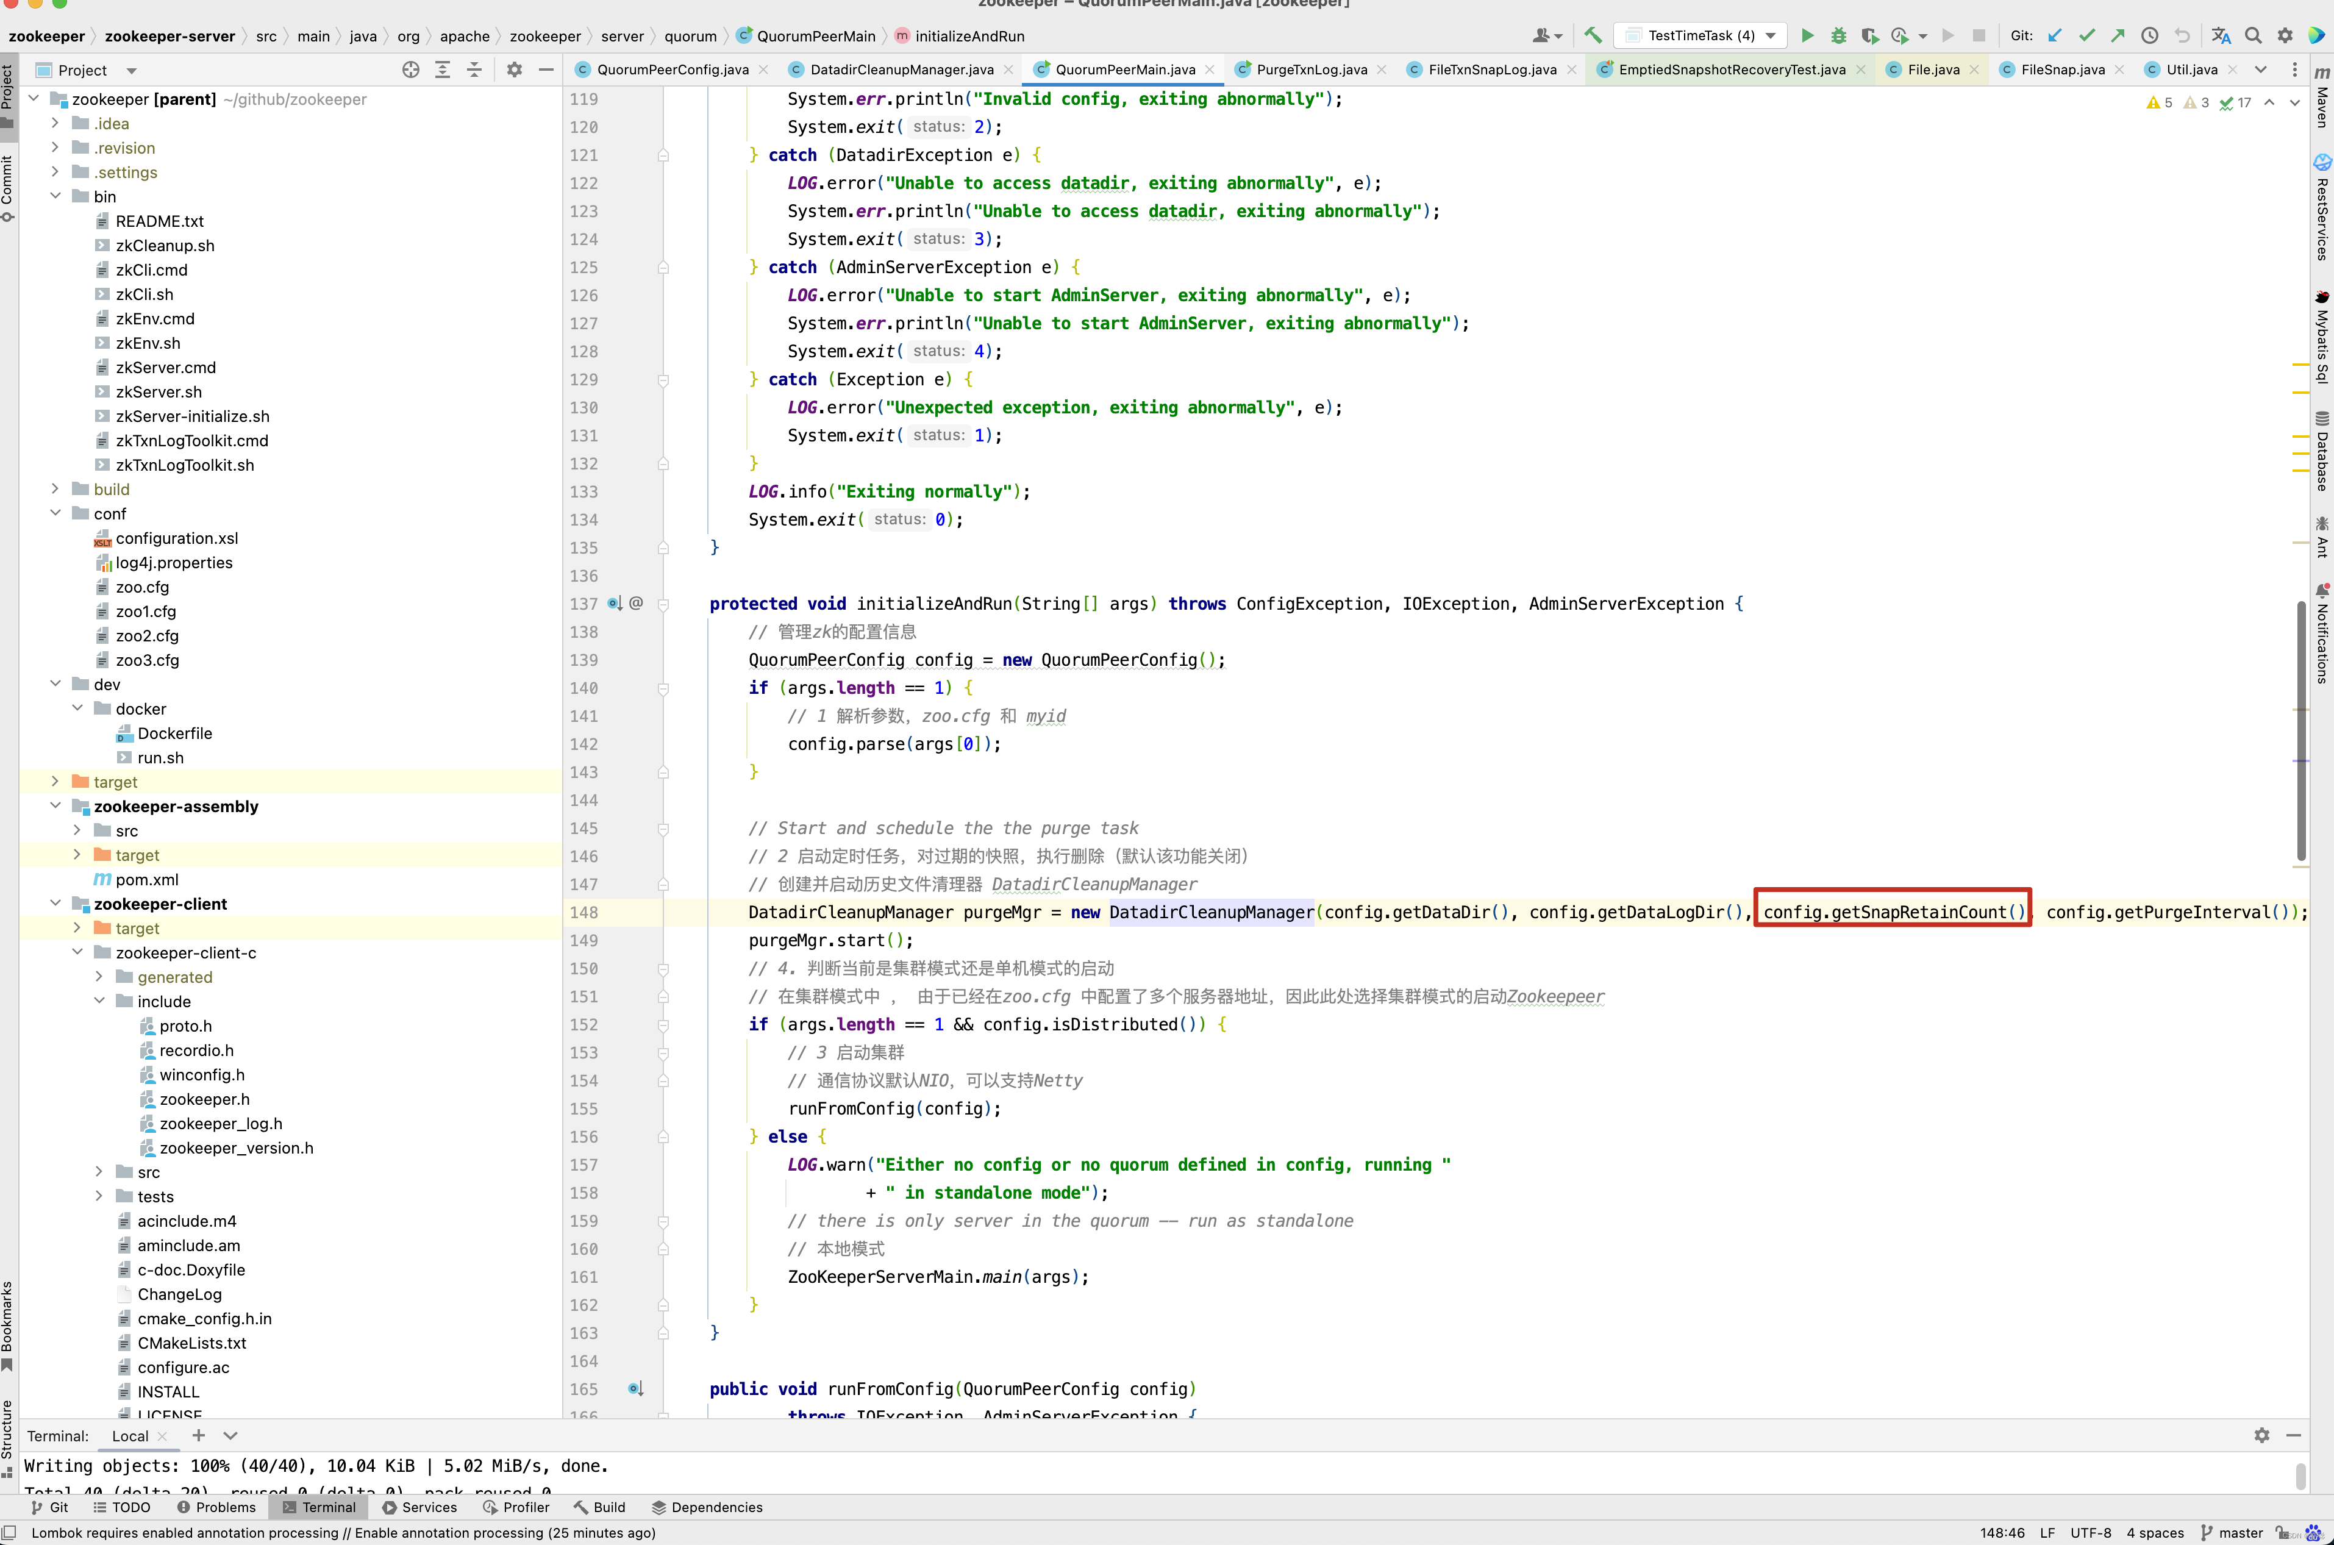This screenshot has width=2334, height=1545.
Task: Click the master branch widget
Action: pyautogui.click(x=2232, y=1533)
